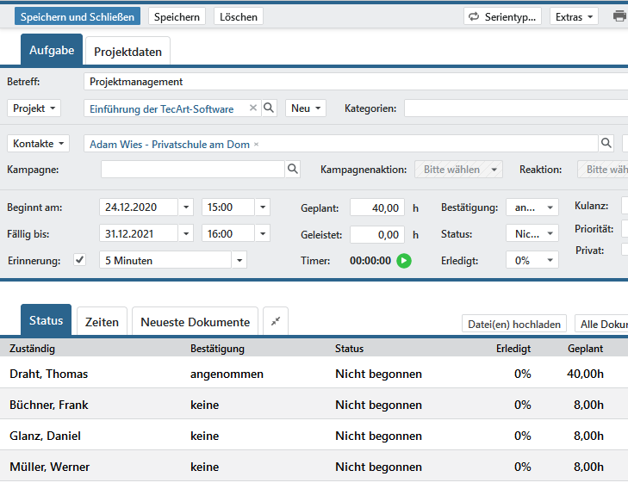The height and width of the screenshot is (489, 628).
Task: Open the Neueste Dokumente tab
Action: [195, 322]
